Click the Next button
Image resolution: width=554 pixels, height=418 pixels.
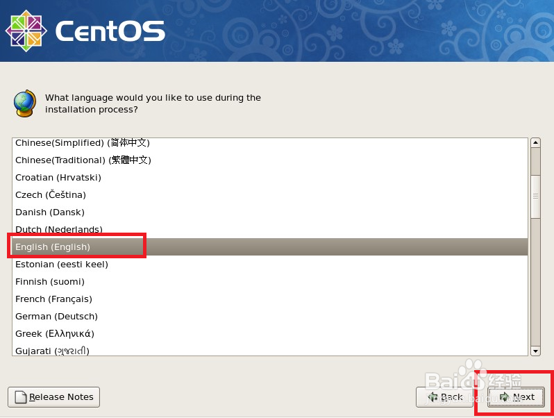(x=516, y=397)
